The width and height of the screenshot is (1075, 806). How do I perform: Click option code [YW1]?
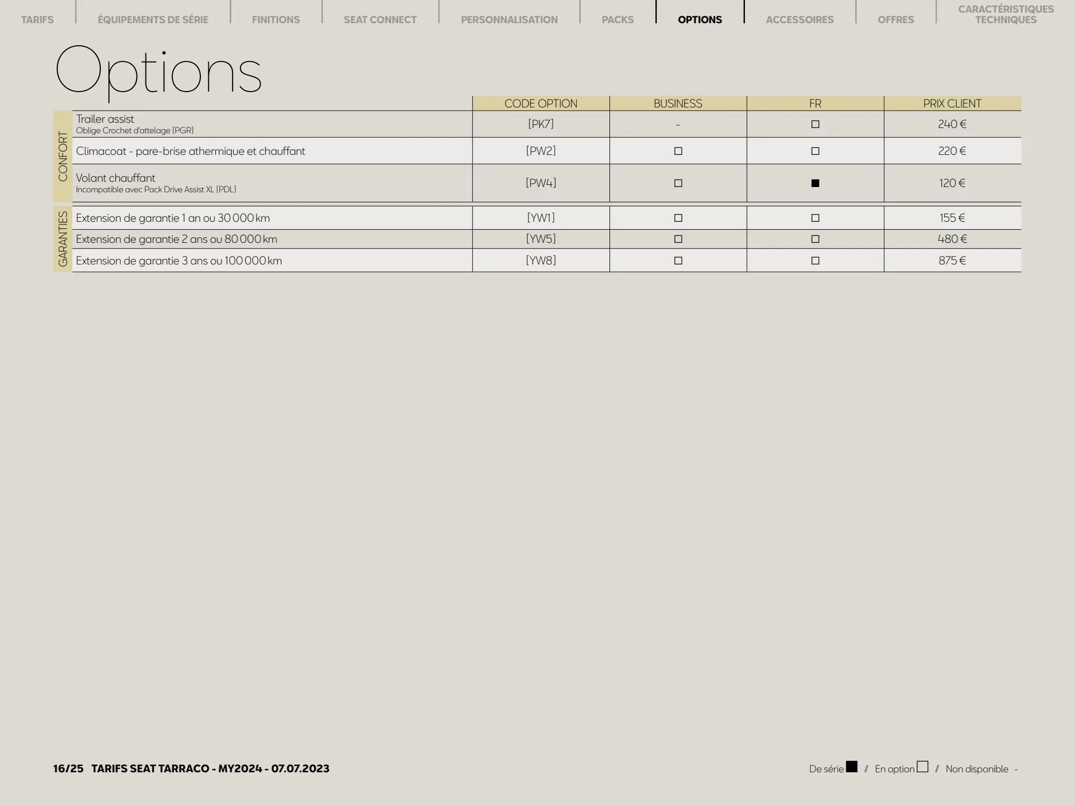[541, 218]
